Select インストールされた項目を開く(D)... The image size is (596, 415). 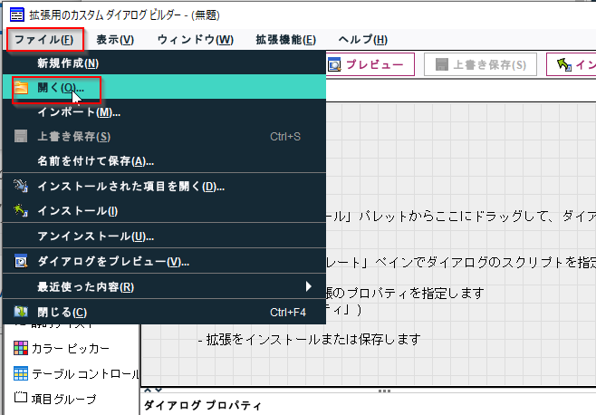pyautogui.click(x=164, y=187)
